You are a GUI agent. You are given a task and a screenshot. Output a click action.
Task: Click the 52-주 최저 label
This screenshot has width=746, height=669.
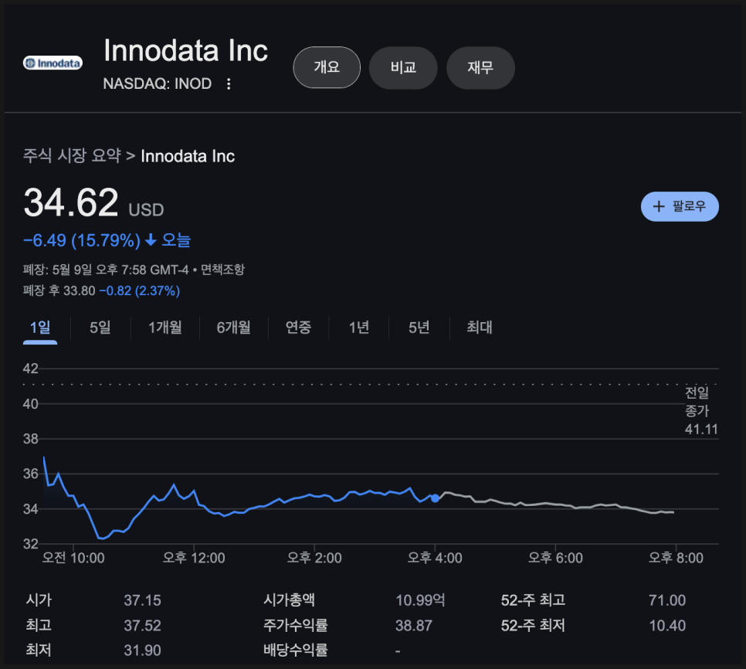click(533, 625)
